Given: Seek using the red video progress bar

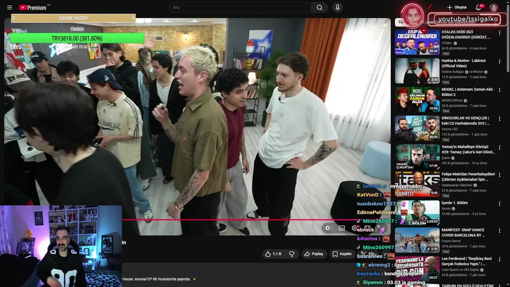Looking at the screenshot, I should 239,220.
